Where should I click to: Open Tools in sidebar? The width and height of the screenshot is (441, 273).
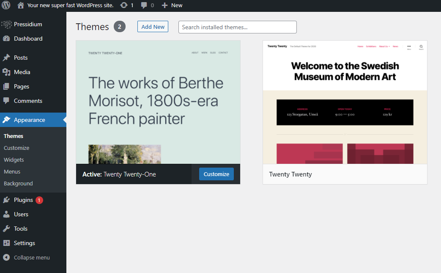coord(21,229)
